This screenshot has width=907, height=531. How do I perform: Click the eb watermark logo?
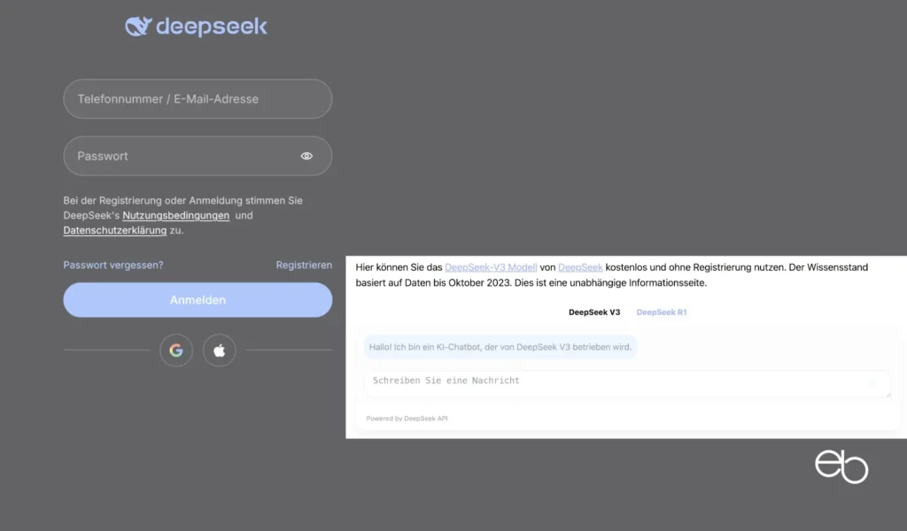coord(842,467)
